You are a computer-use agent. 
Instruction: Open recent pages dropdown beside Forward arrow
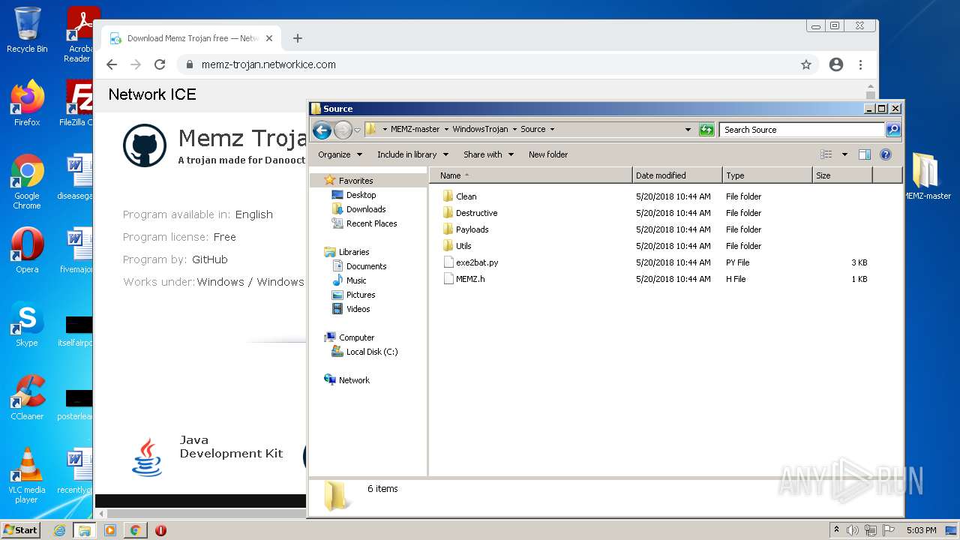coord(357,130)
